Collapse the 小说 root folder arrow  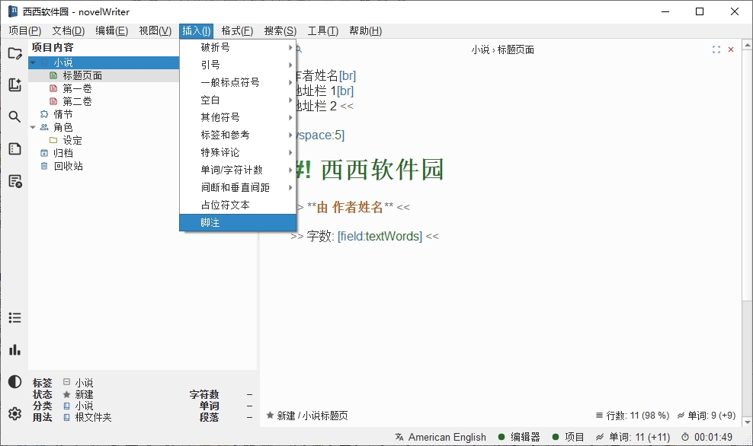[x=33, y=63]
